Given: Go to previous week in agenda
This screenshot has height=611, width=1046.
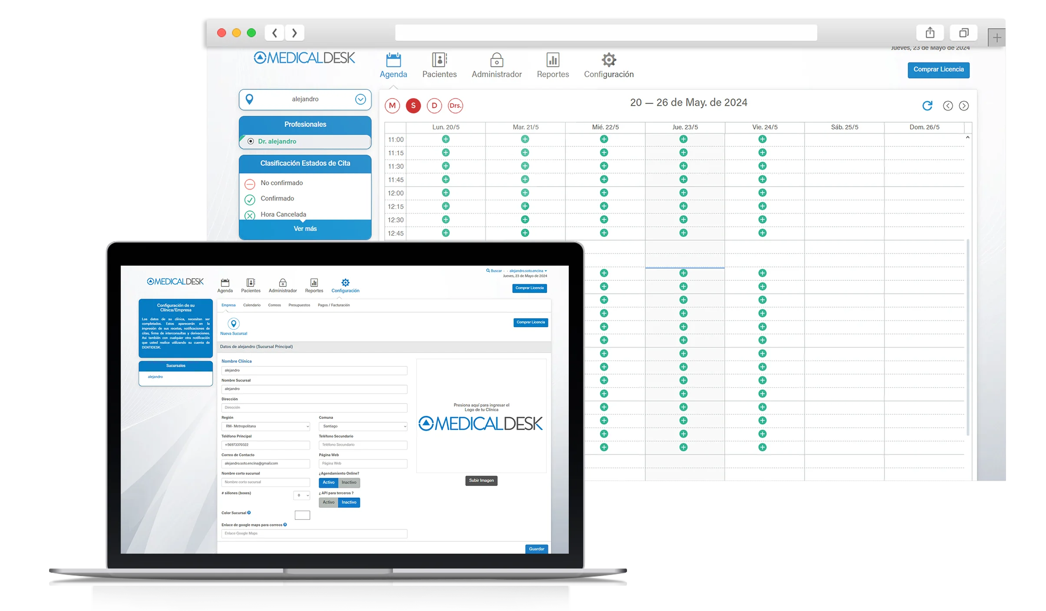Looking at the screenshot, I should coord(948,106).
